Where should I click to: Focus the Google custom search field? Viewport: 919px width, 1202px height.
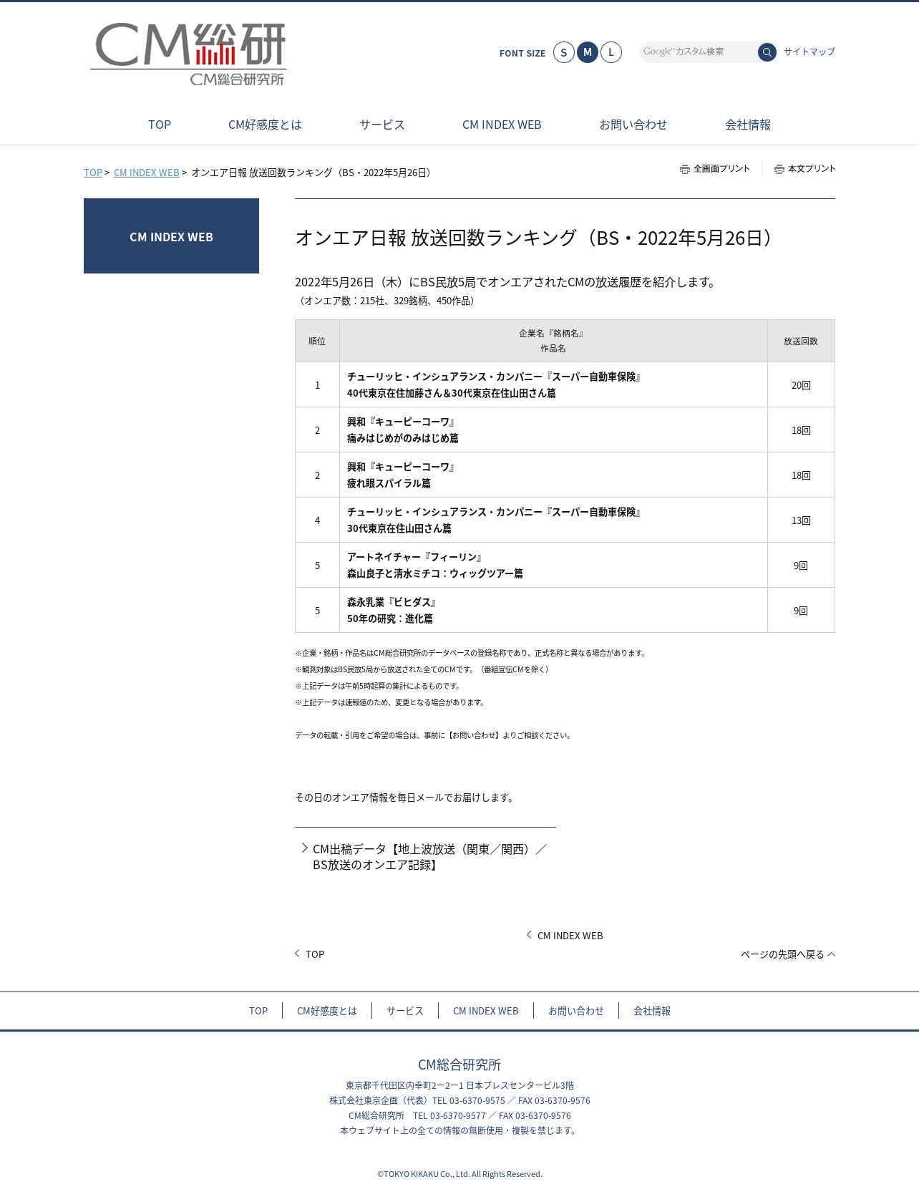(698, 52)
